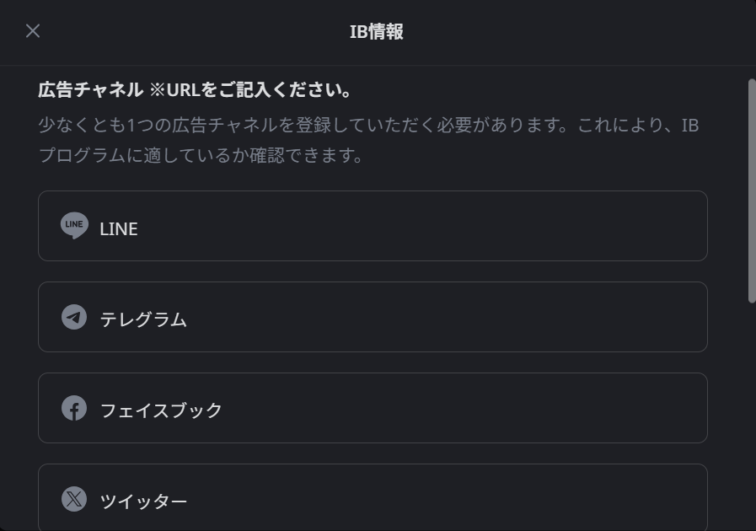Click the Telegram paper plane icon
Image resolution: width=756 pixels, height=531 pixels.
tap(74, 317)
